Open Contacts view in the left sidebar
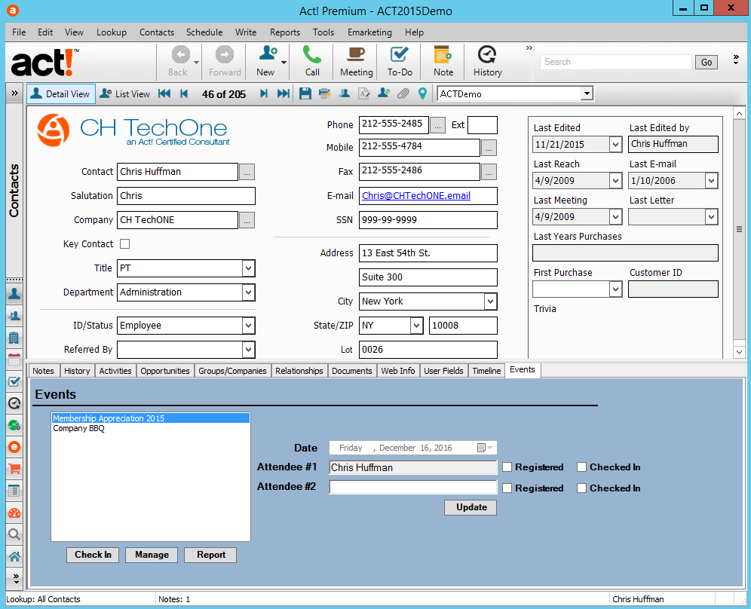Screen dimensions: 751x609 [14, 294]
